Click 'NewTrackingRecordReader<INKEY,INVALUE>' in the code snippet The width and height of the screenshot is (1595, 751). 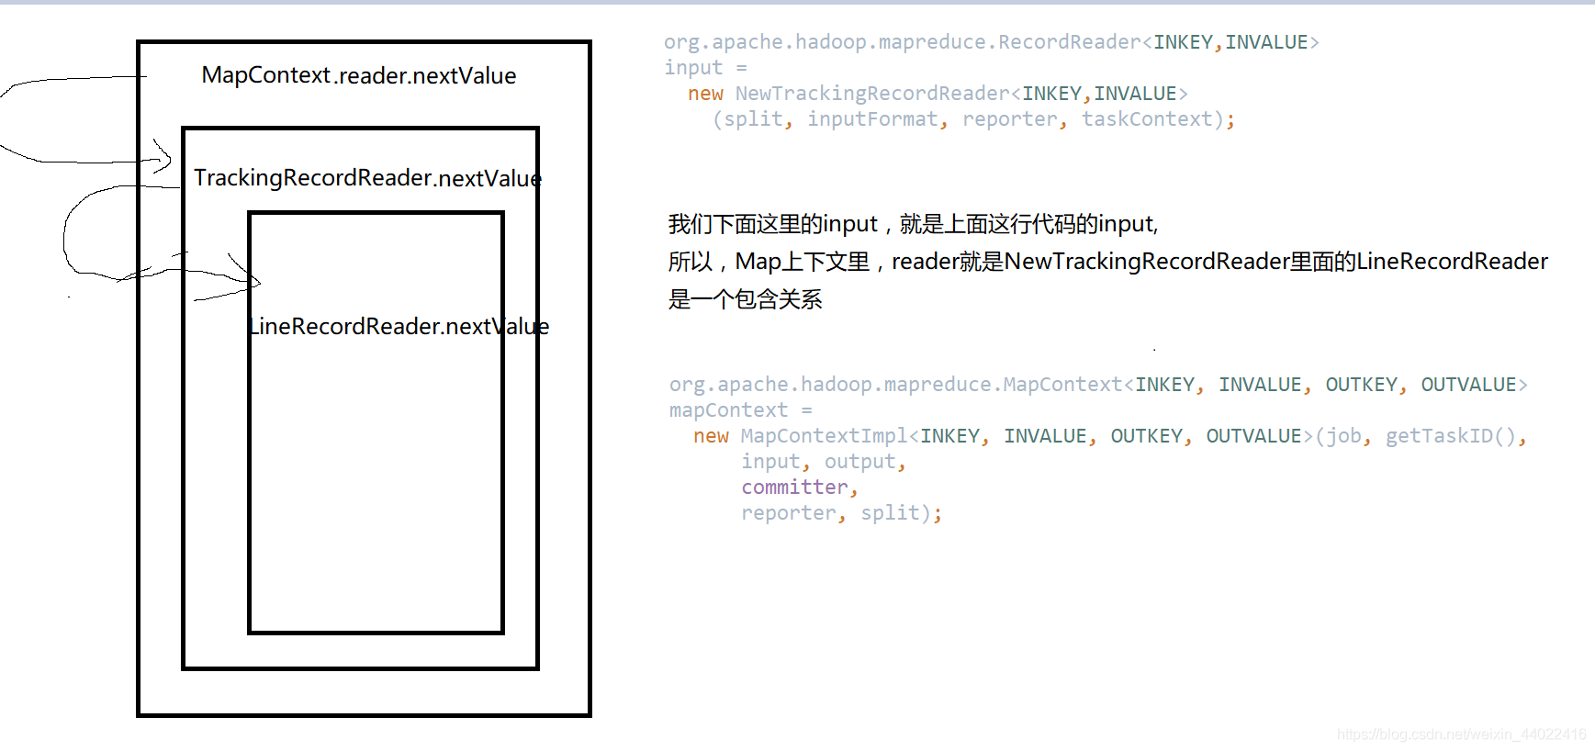click(x=961, y=94)
